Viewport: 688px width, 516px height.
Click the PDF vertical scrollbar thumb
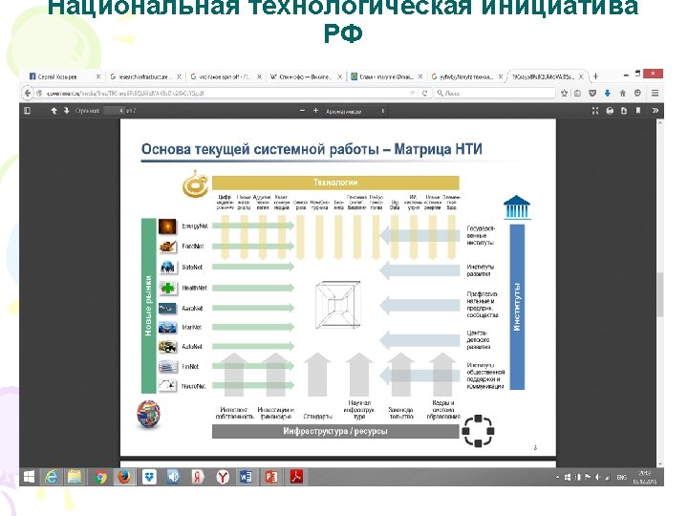click(659, 294)
